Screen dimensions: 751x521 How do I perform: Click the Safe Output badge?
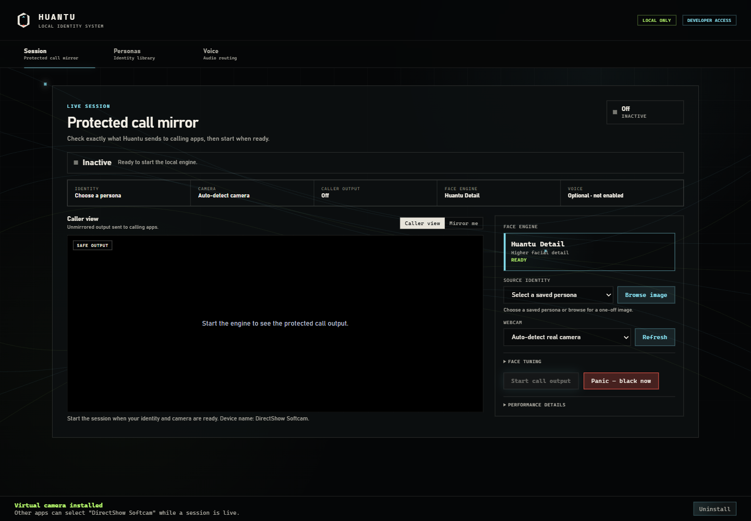click(x=92, y=245)
